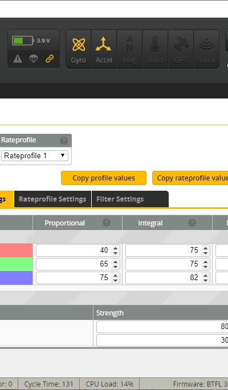Viewport: 228px width, 390px height.
Task: Click the battery voltage indicator icon
Action: tap(23, 40)
